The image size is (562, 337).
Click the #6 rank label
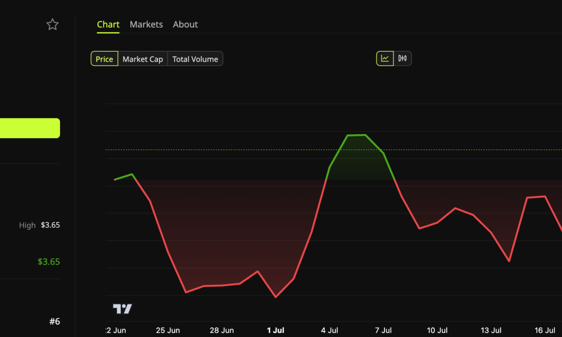tap(55, 321)
